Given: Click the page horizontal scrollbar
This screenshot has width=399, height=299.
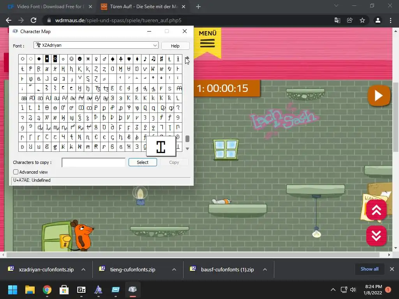Looking at the screenshot, I should (x=193, y=255).
